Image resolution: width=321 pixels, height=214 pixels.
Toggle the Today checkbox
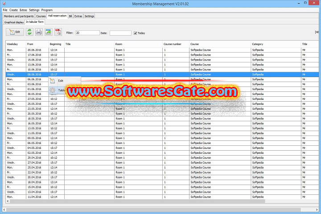(x=135, y=33)
